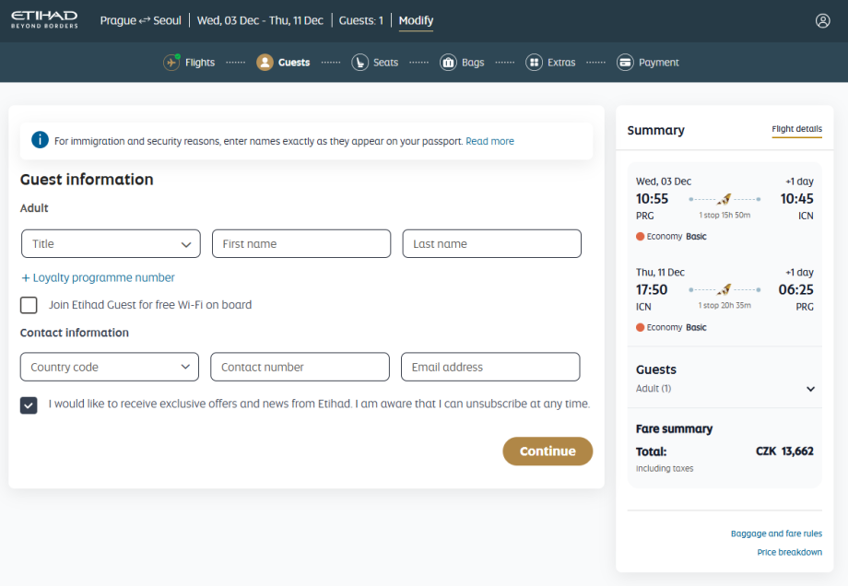Open the Read more link
848x586 pixels.
coord(489,142)
